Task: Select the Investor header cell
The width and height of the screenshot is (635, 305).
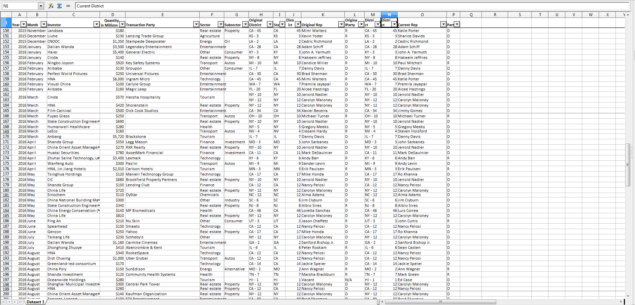Action: click(x=73, y=23)
